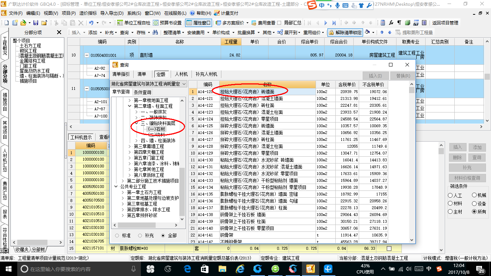Click the blue move-up arrow icon
This screenshot has width=491, height=276.
pos(382,32)
